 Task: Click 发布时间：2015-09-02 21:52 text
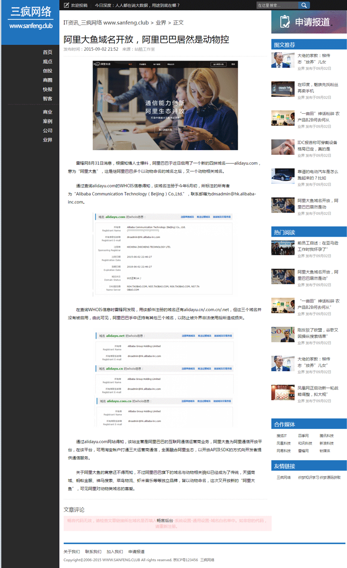coord(91,49)
